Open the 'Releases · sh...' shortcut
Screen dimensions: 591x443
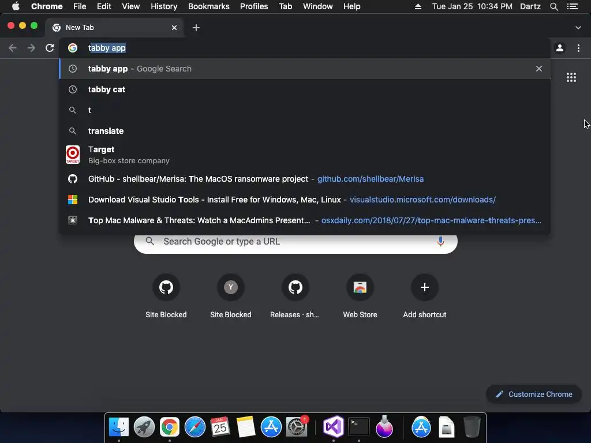[295, 296]
